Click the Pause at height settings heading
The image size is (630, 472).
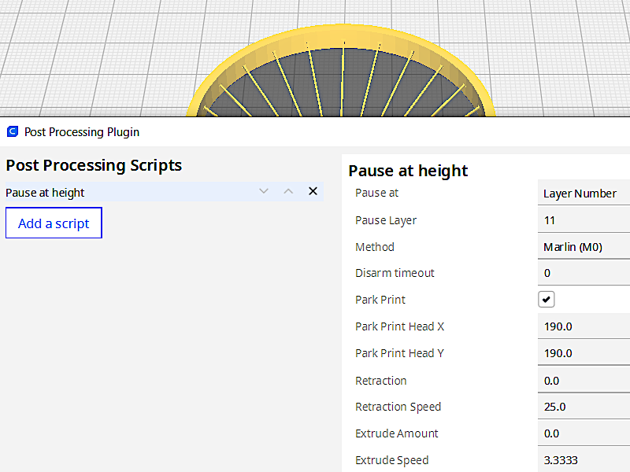(x=408, y=171)
